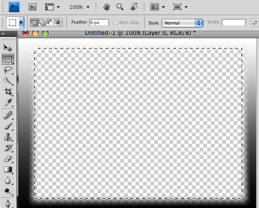The height and width of the screenshot is (208, 259).
Task: Select the Rectangular Marquee tool in toolbox
Action: pyautogui.click(x=8, y=59)
